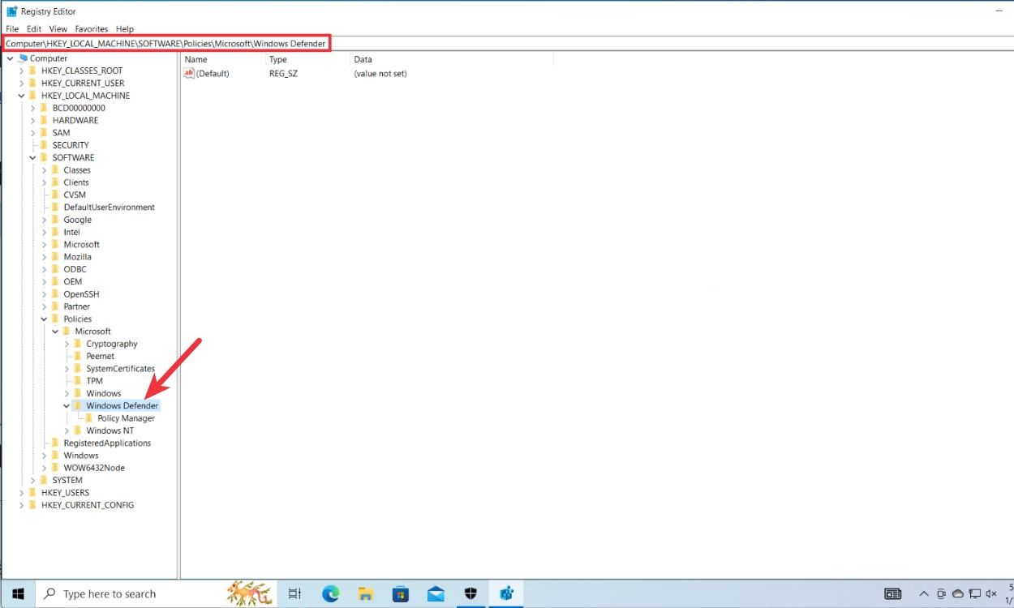Viewport: 1014px width, 608px height.
Task: Open the Registry Editor taskbar icon
Action: coord(506,593)
